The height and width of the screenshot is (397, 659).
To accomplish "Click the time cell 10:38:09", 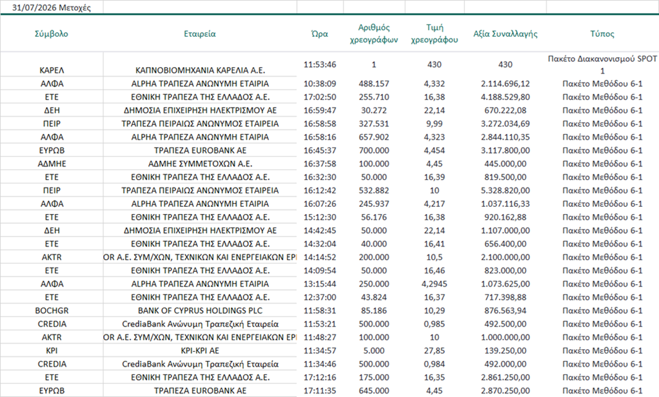I will coord(320,84).
